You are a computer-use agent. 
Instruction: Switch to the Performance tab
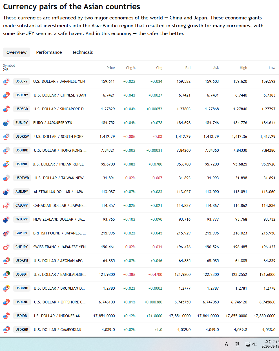pyautogui.click(x=49, y=52)
